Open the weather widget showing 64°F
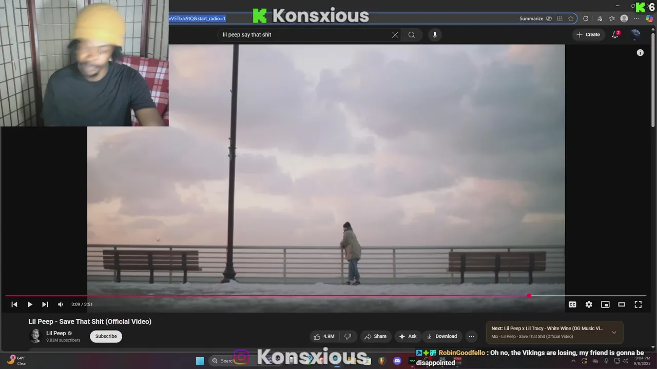Viewport: 657px width, 369px height. pyautogui.click(x=16, y=361)
